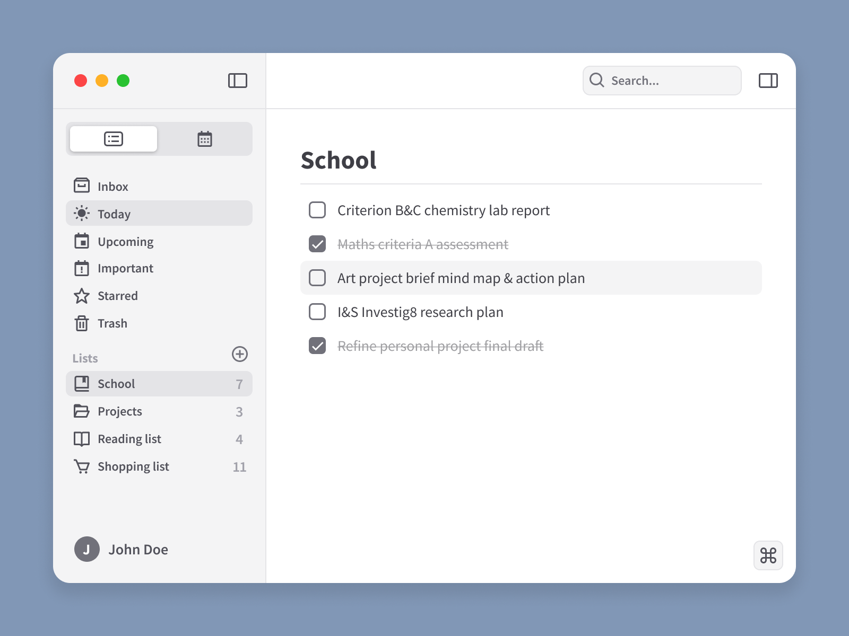Click the Trash bin icon

[82, 323]
